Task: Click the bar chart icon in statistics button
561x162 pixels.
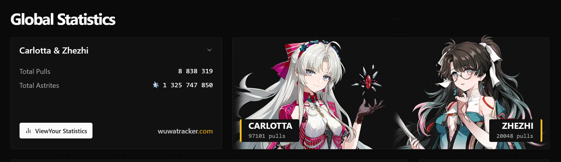Action: (x=28, y=131)
